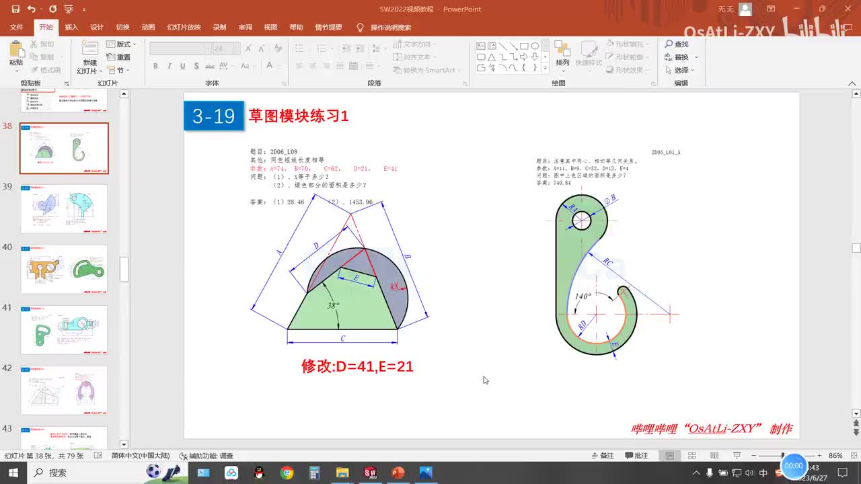The width and height of the screenshot is (861, 484).
Task: Open Clipboard group dialog launcher
Action: tap(67, 83)
